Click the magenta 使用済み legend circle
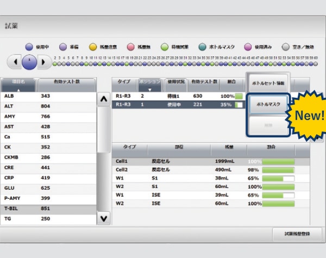The height and width of the screenshot is (258, 326). click(248, 47)
